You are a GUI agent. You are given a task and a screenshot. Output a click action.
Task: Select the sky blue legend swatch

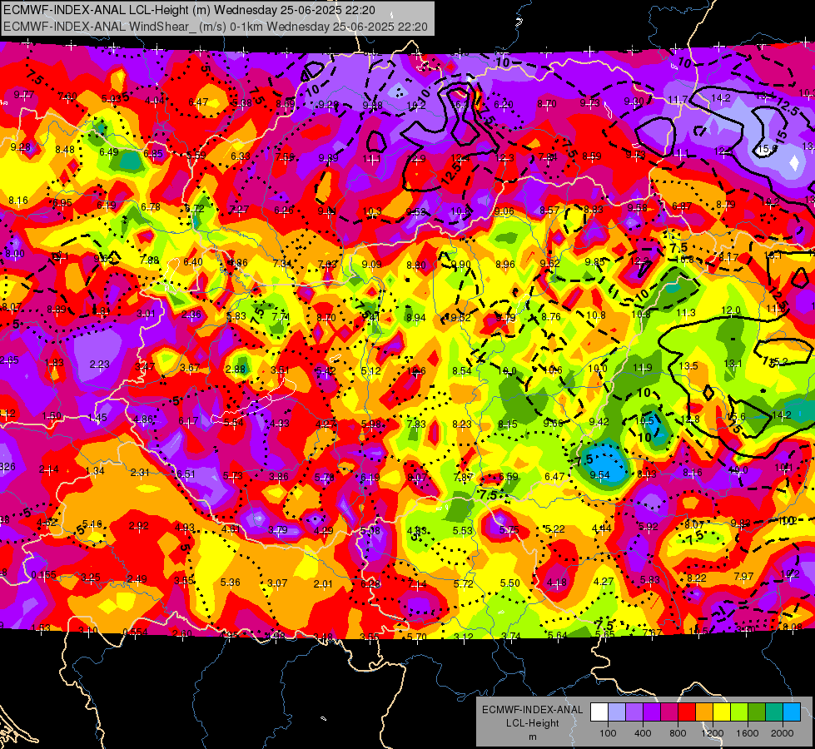793,712
